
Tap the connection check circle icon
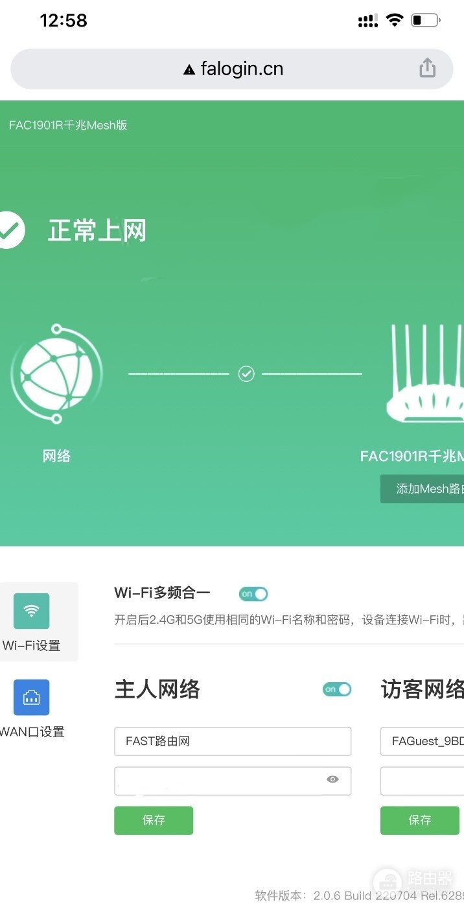tap(246, 373)
